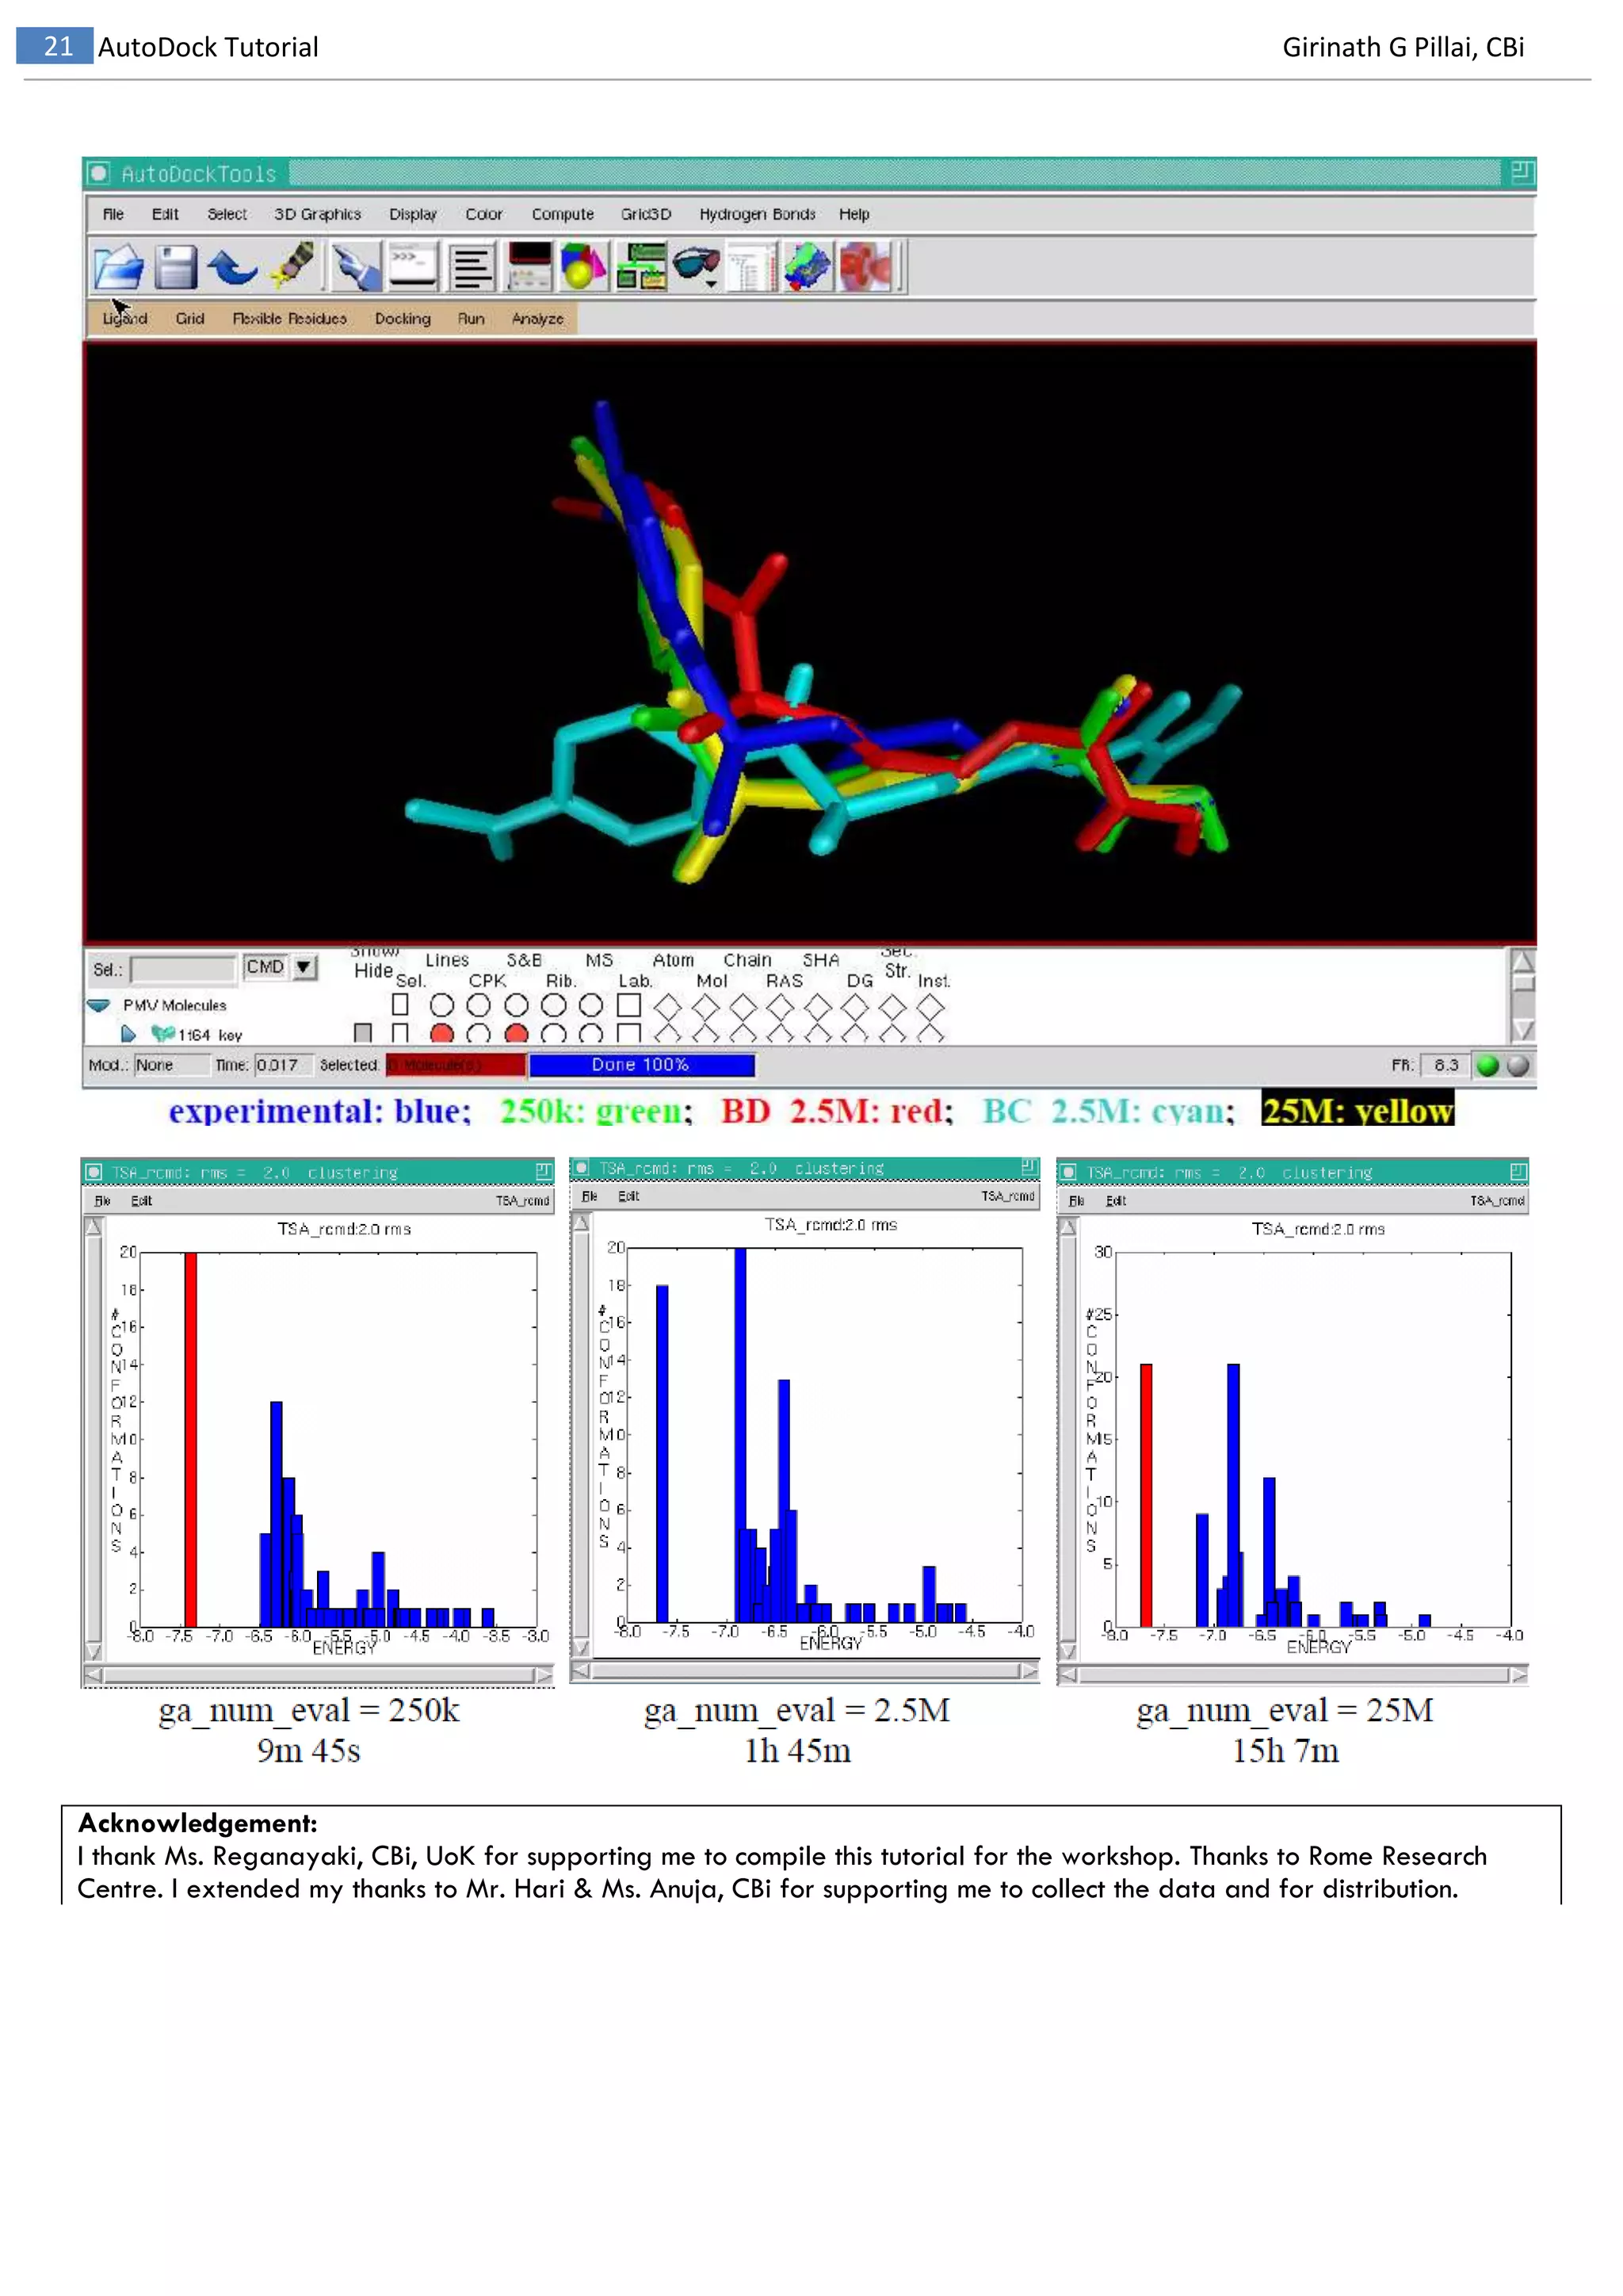1623x2296 pixels.
Task: Click the Done 100% progress bar
Action: (x=640, y=1065)
